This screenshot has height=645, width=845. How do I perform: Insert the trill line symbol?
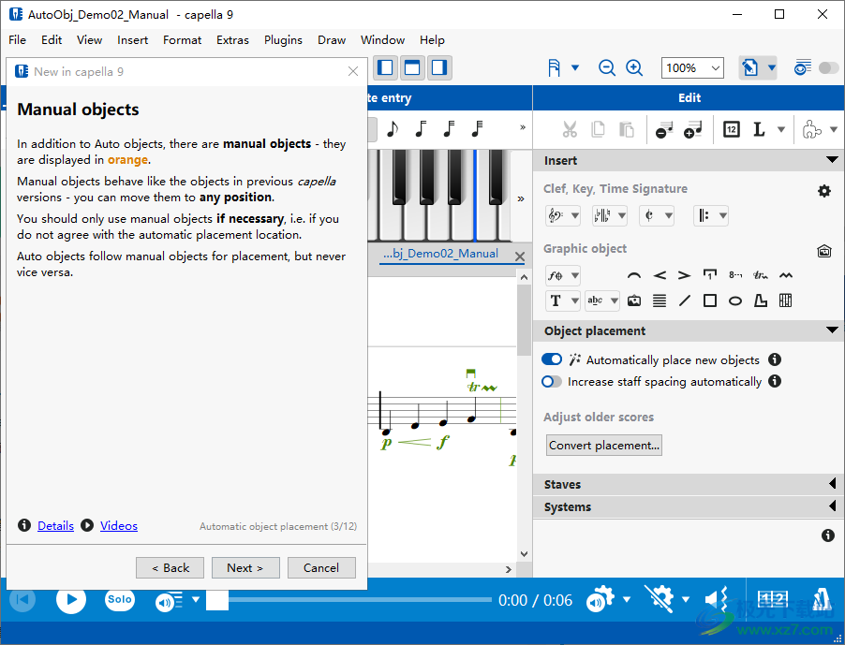point(761,275)
